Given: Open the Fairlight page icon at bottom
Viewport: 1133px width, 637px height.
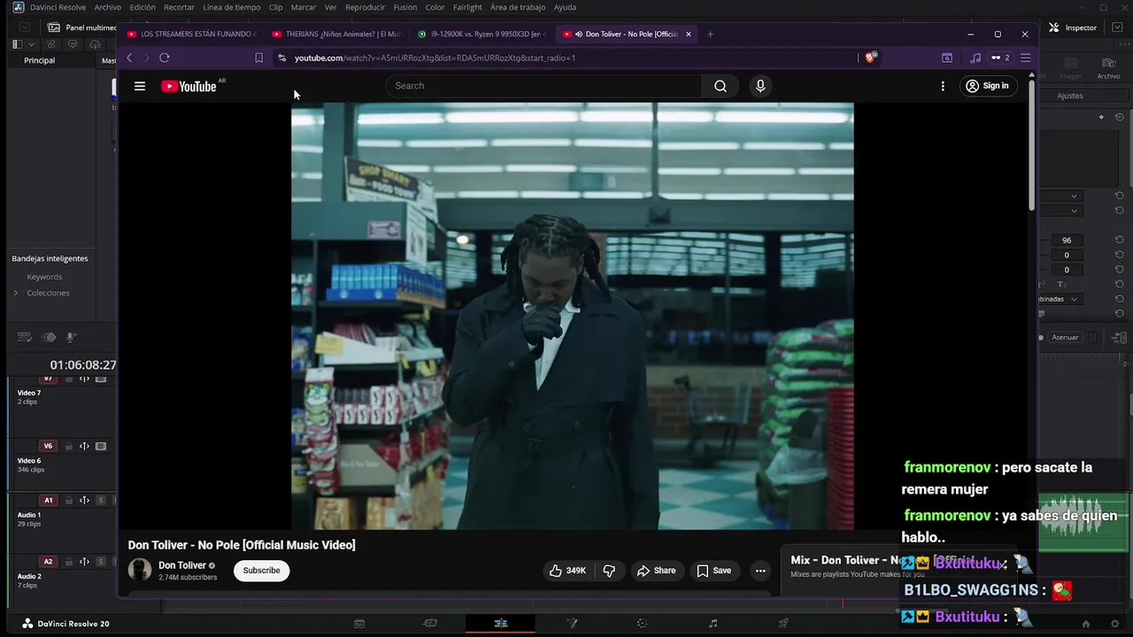Looking at the screenshot, I should point(713,624).
